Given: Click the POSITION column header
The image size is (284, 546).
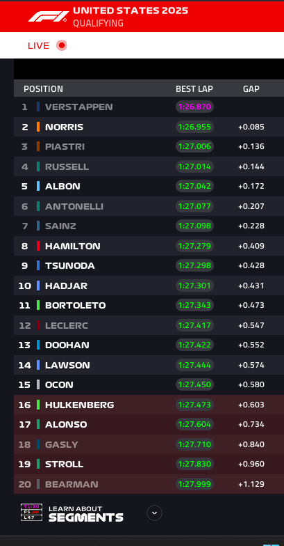Looking at the screenshot, I should (43, 89).
